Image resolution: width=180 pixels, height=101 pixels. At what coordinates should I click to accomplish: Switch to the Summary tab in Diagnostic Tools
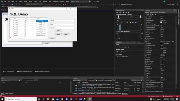coord(118,42)
